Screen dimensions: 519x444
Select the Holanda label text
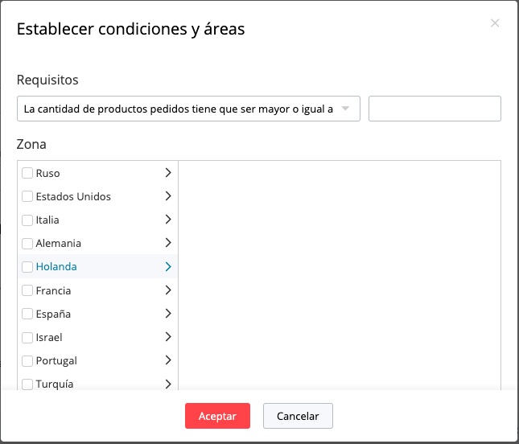[x=56, y=267]
